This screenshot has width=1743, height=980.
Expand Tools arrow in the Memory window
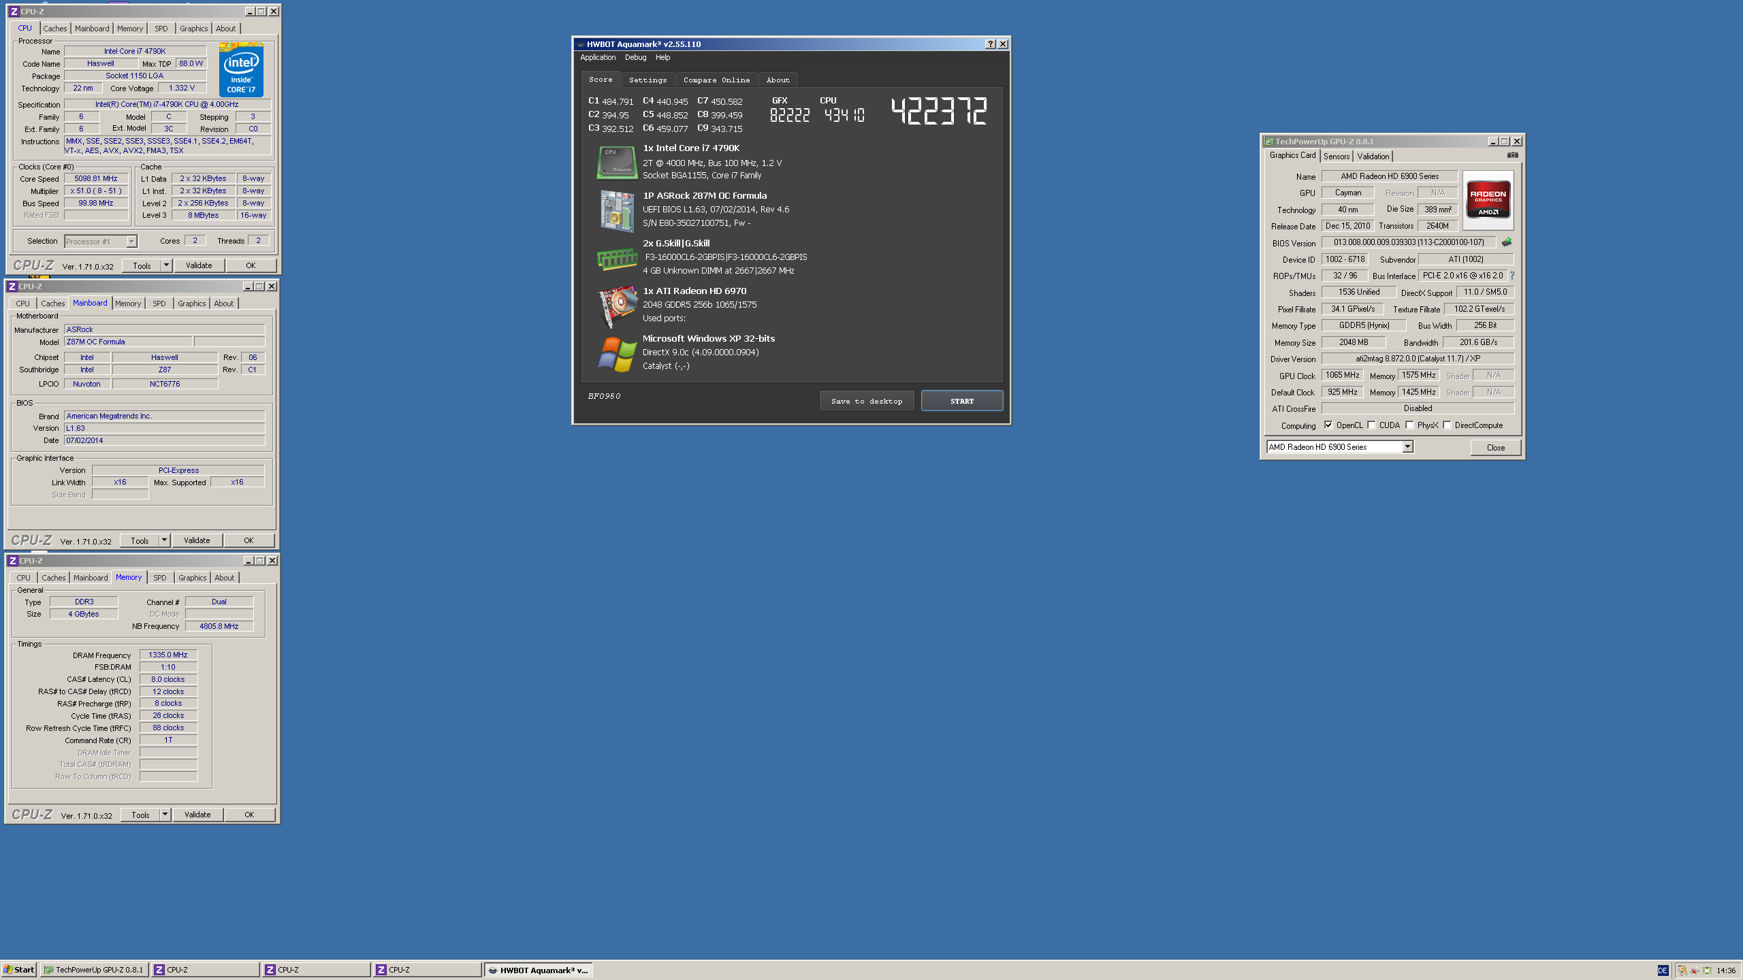tap(165, 815)
